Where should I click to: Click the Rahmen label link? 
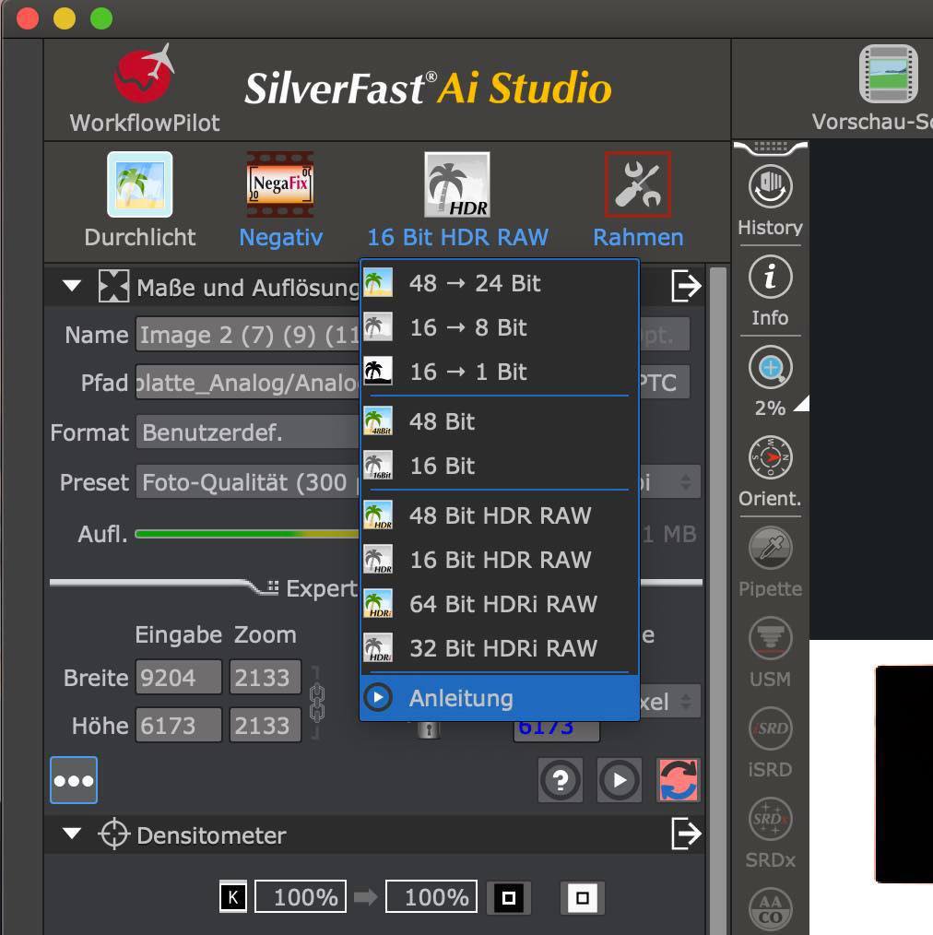coord(638,237)
